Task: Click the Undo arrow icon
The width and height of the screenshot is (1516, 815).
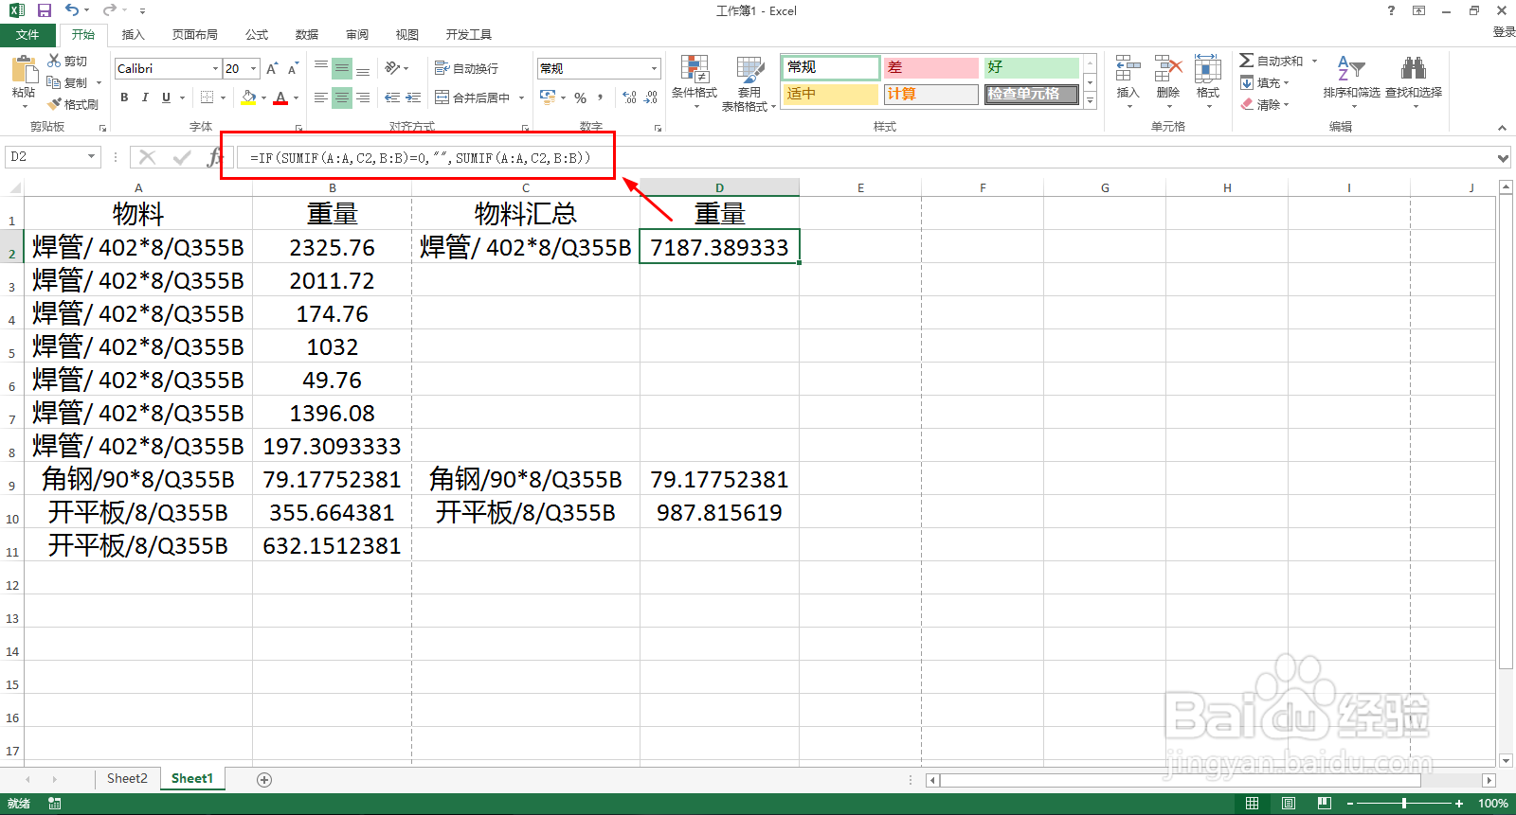Action: 72,10
